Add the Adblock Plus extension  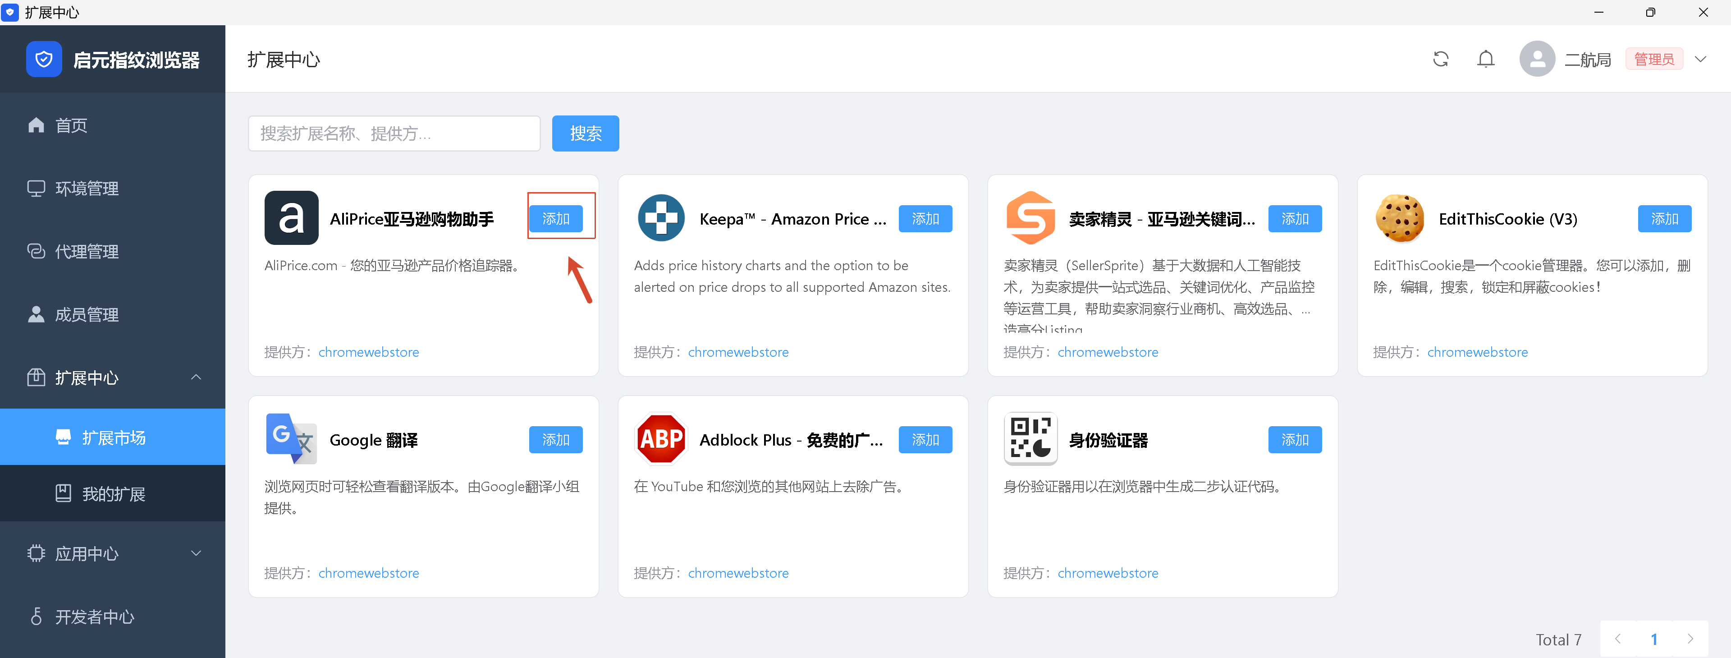click(925, 440)
